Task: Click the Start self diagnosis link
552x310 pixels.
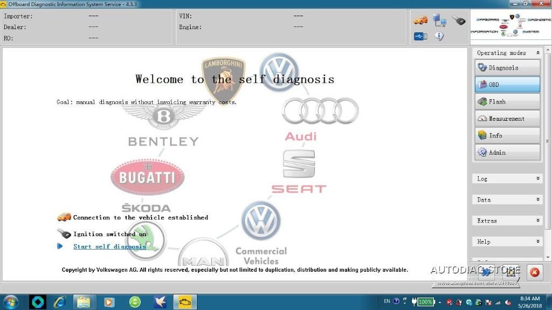Action: [x=109, y=246]
